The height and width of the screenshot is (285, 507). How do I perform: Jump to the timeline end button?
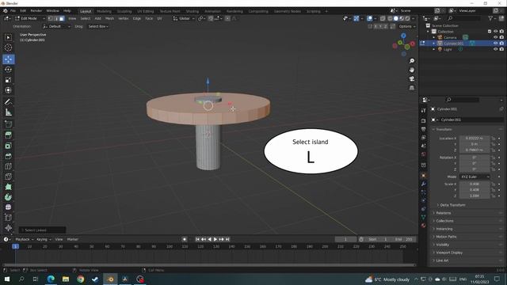click(x=227, y=239)
